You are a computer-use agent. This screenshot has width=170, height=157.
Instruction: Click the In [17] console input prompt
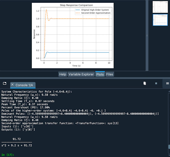pos(7,155)
